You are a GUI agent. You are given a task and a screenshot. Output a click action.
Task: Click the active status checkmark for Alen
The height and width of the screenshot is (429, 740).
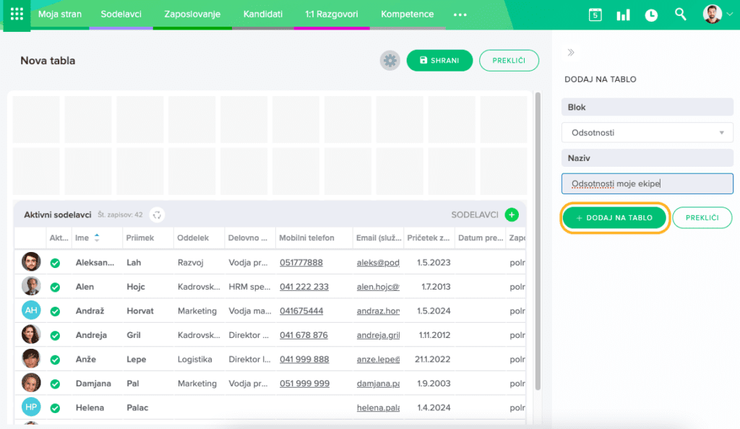[x=55, y=287]
